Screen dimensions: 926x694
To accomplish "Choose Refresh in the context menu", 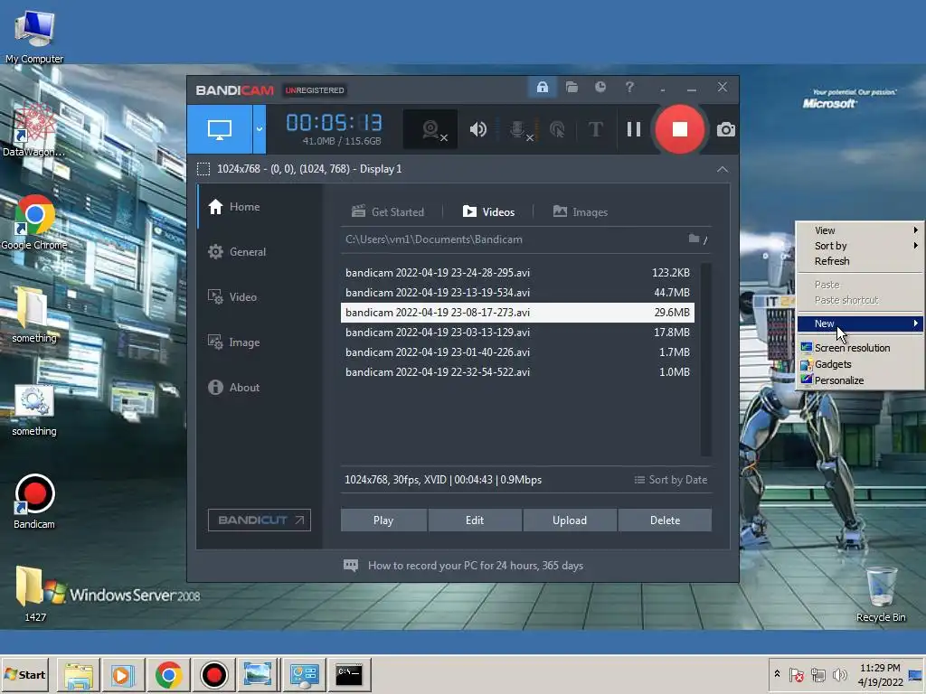I will coord(860,261).
